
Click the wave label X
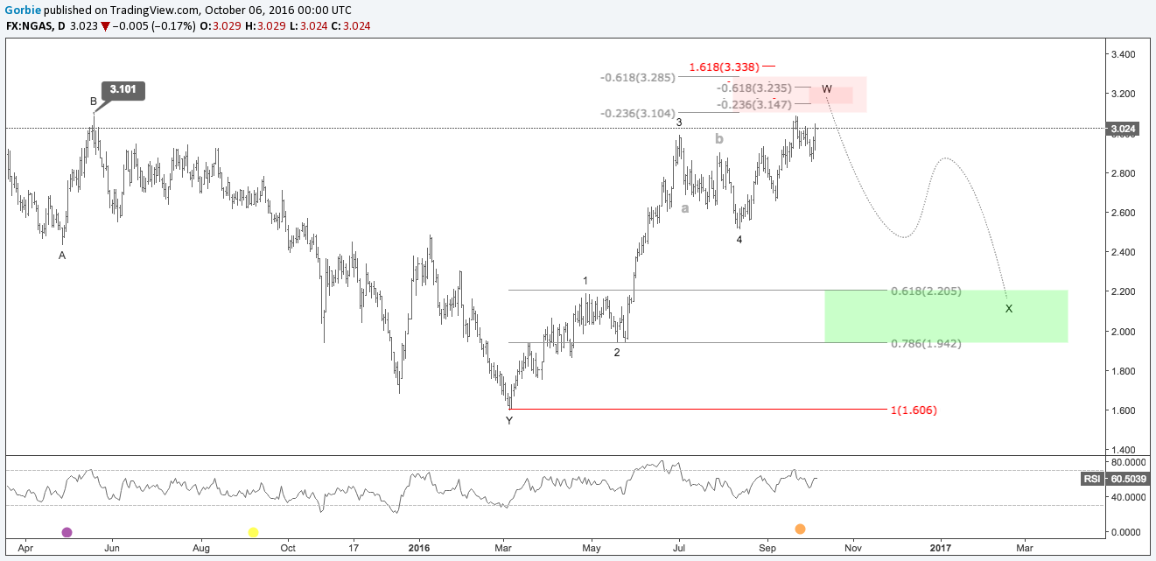tap(1009, 309)
